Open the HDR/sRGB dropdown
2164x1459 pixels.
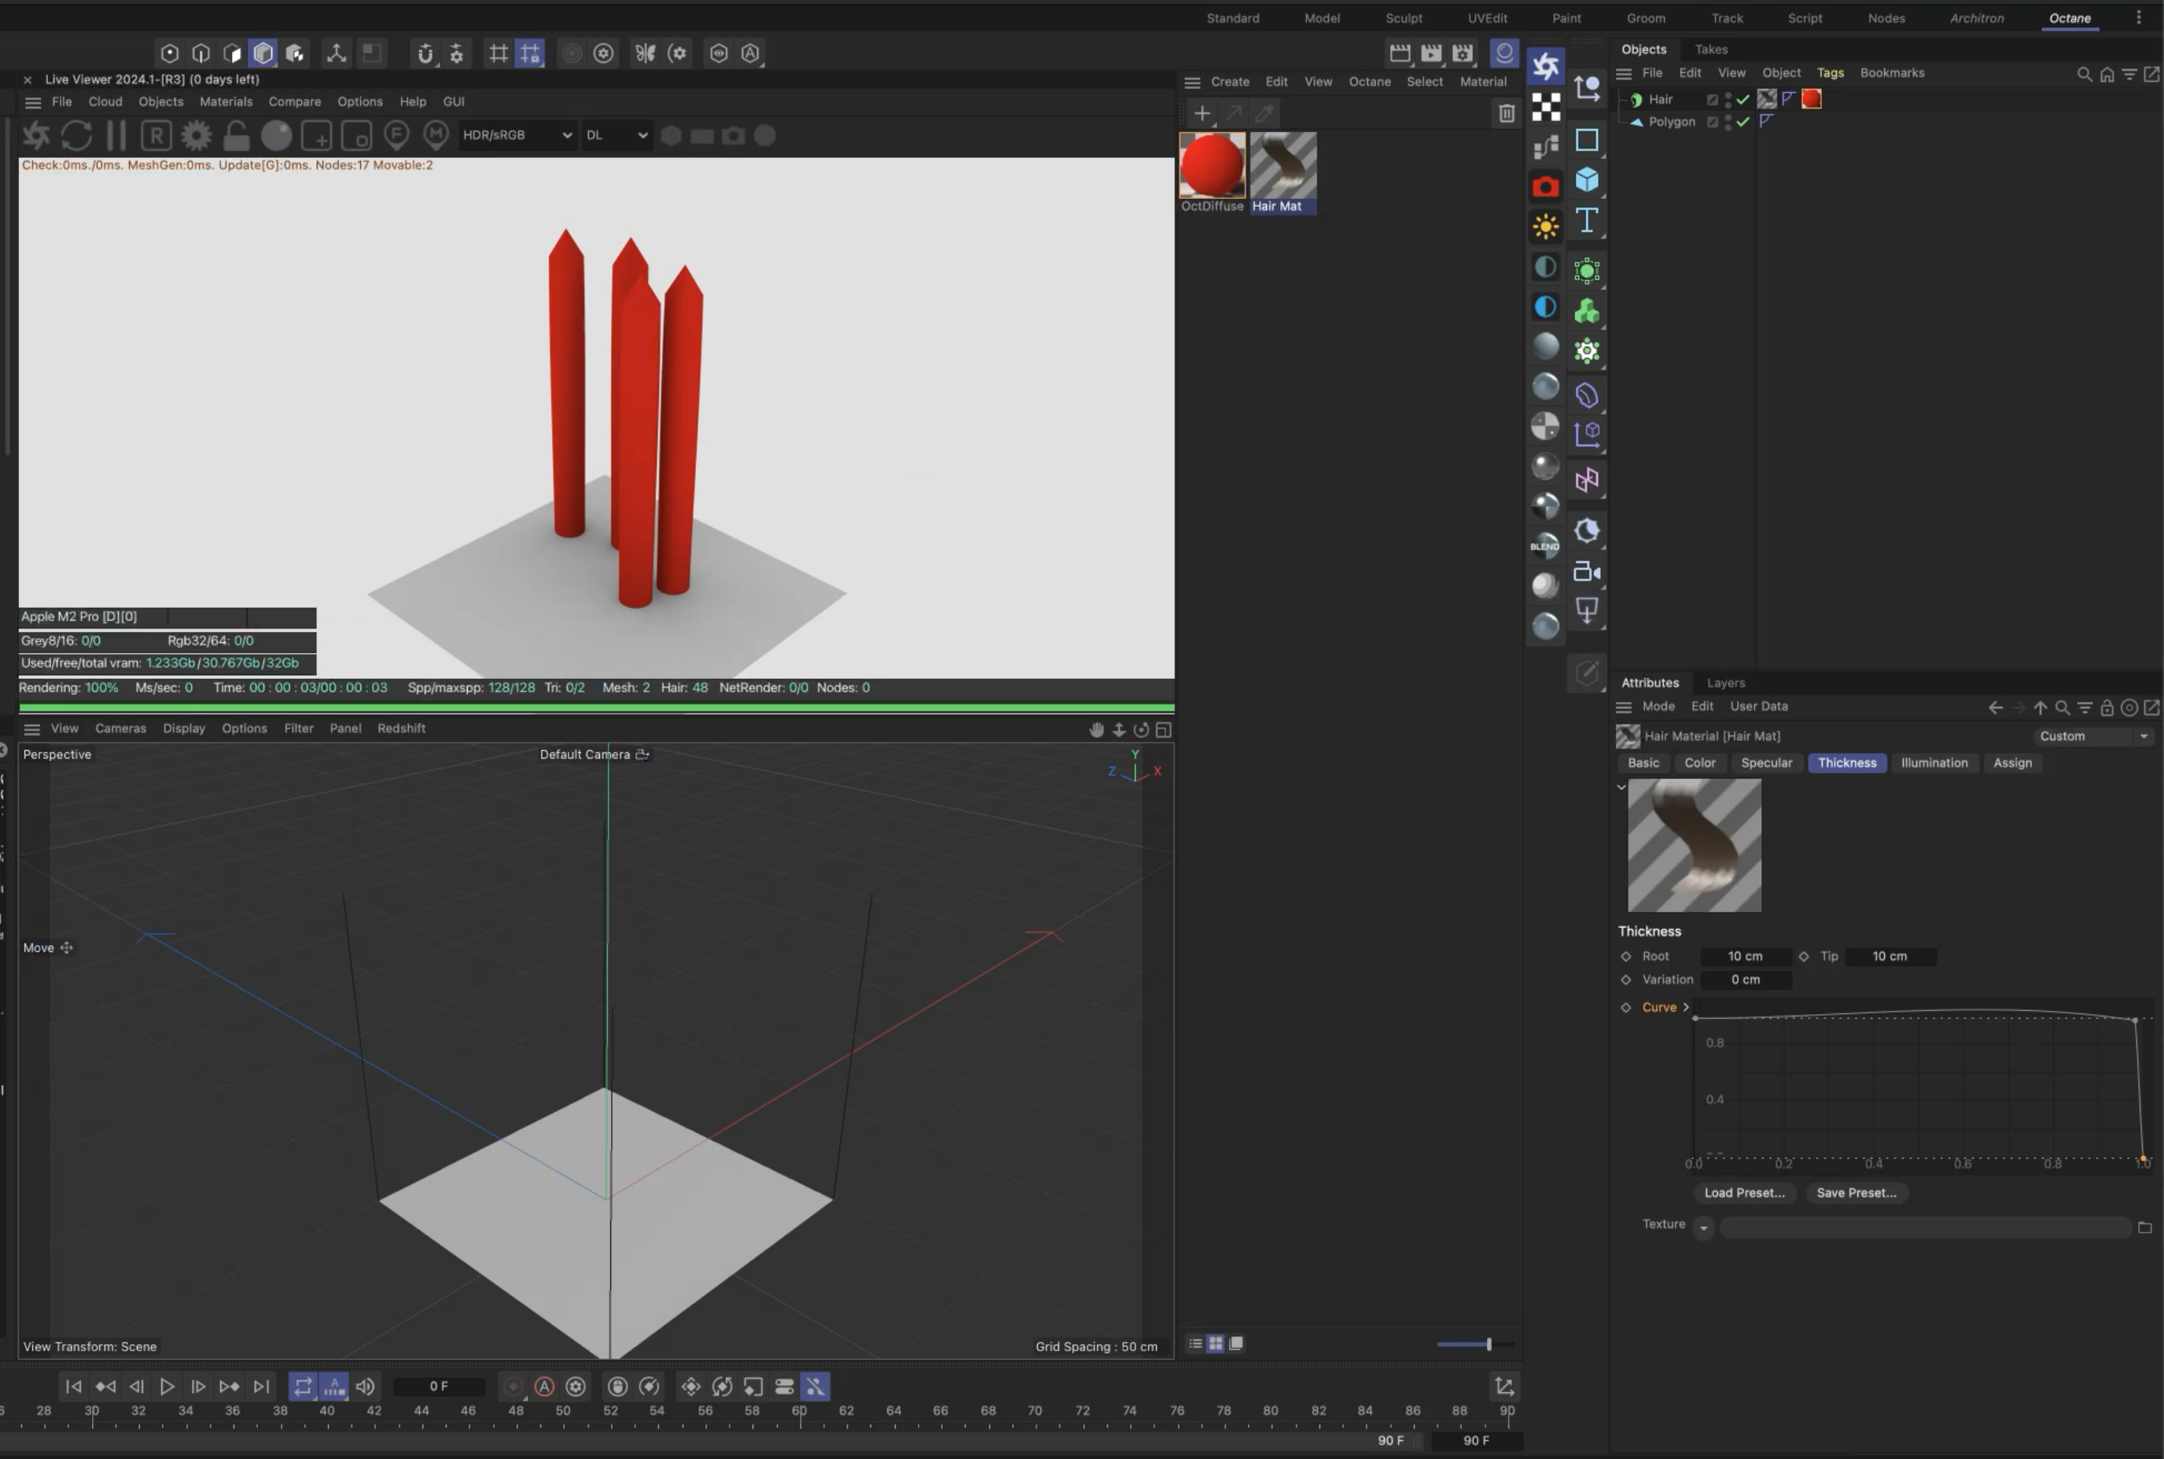pyautogui.click(x=517, y=136)
